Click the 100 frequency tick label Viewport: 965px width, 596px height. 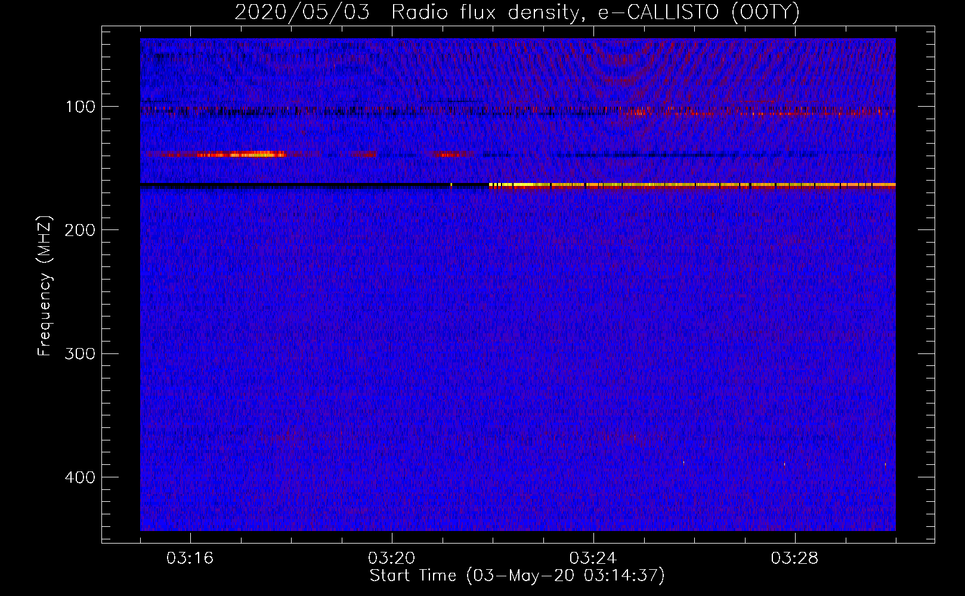tap(81, 107)
